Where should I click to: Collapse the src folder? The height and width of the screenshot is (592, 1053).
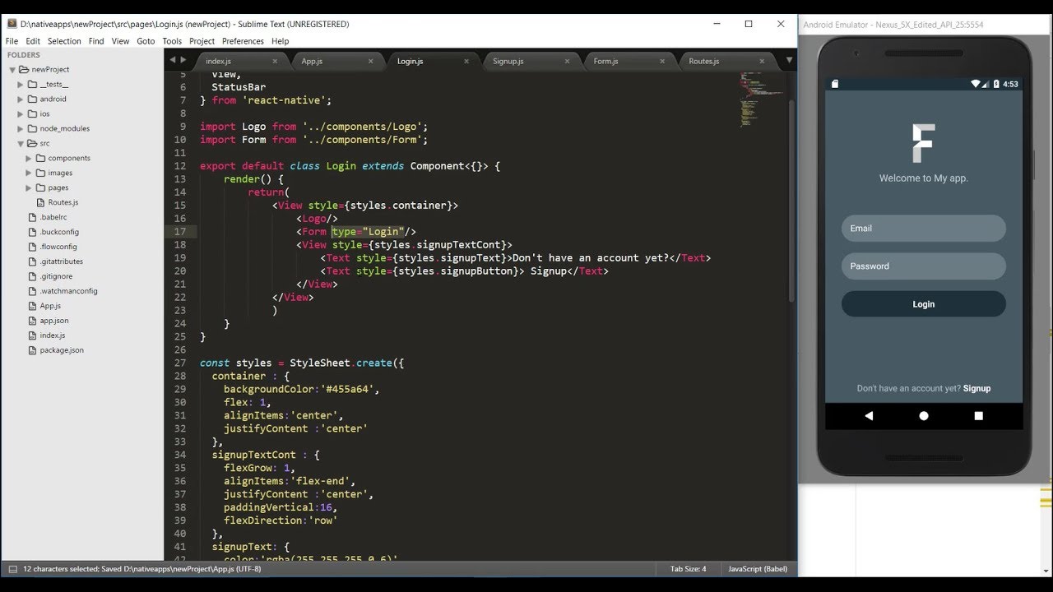pyautogui.click(x=21, y=144)
